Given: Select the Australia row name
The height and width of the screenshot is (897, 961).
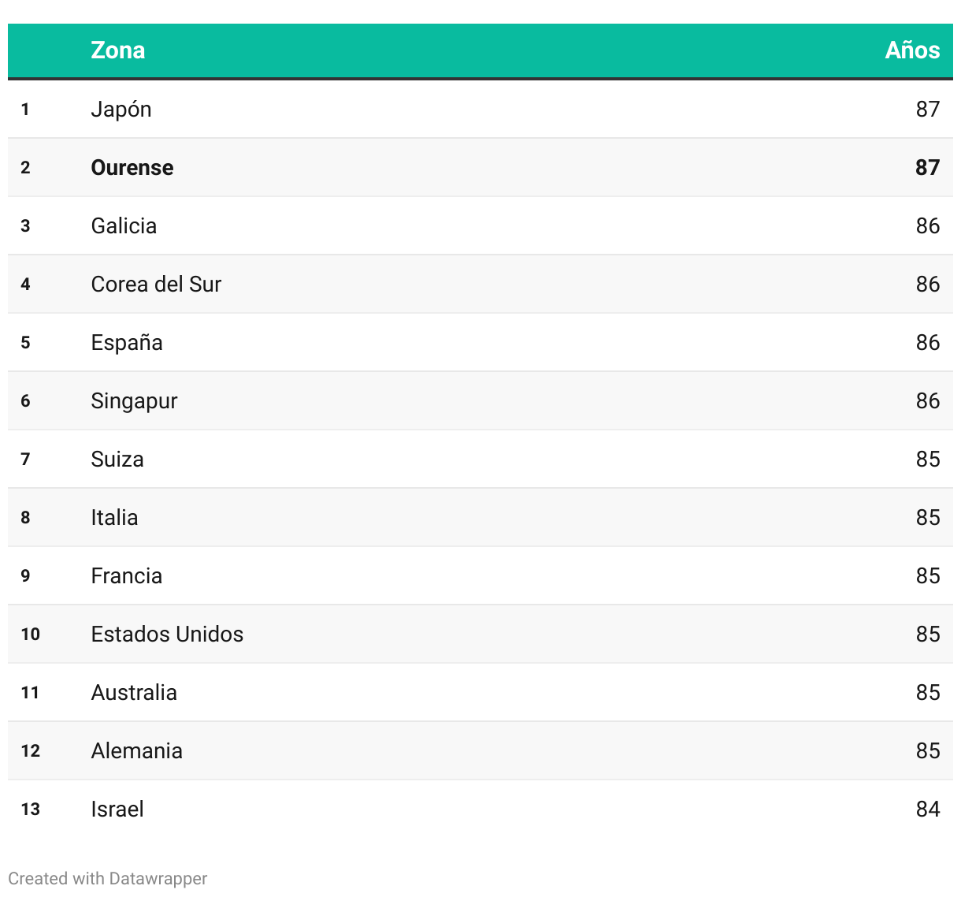Looking at the screenshot, I should 134,692.
